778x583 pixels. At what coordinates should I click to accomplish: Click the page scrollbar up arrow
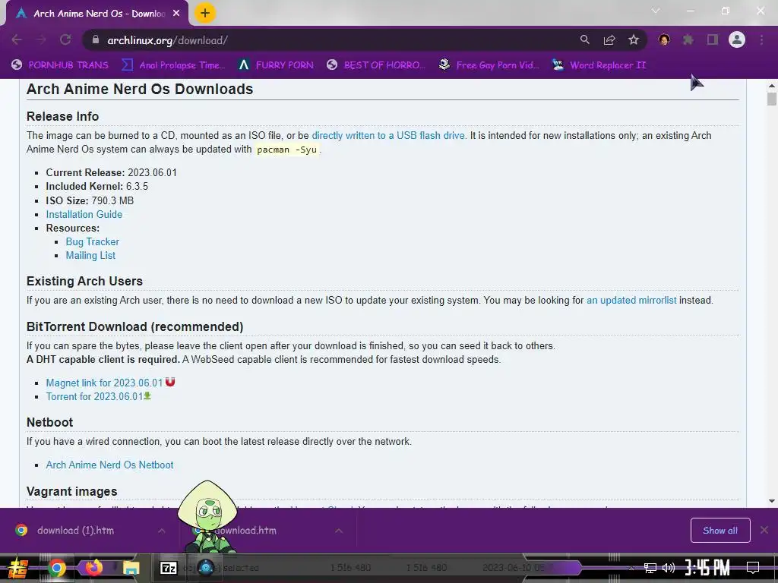[772, 86]
